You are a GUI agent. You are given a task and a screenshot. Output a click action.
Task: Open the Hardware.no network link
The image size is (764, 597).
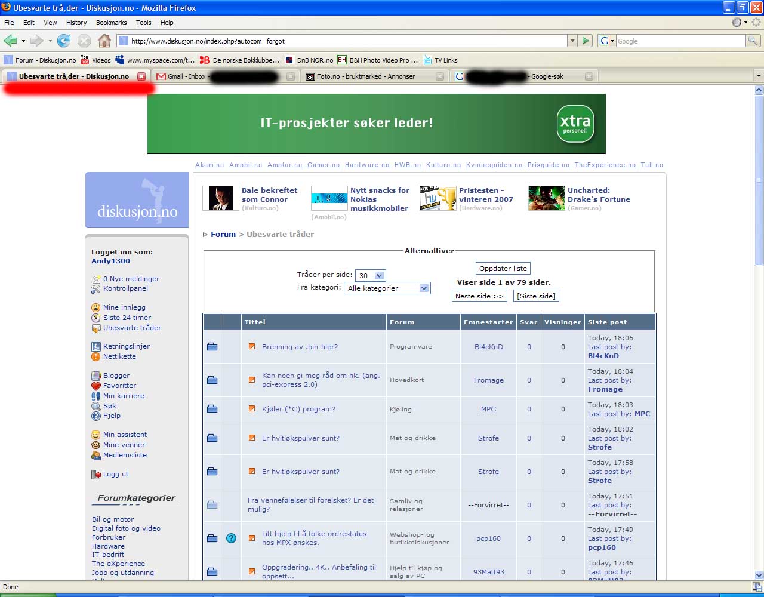(367, 165)
